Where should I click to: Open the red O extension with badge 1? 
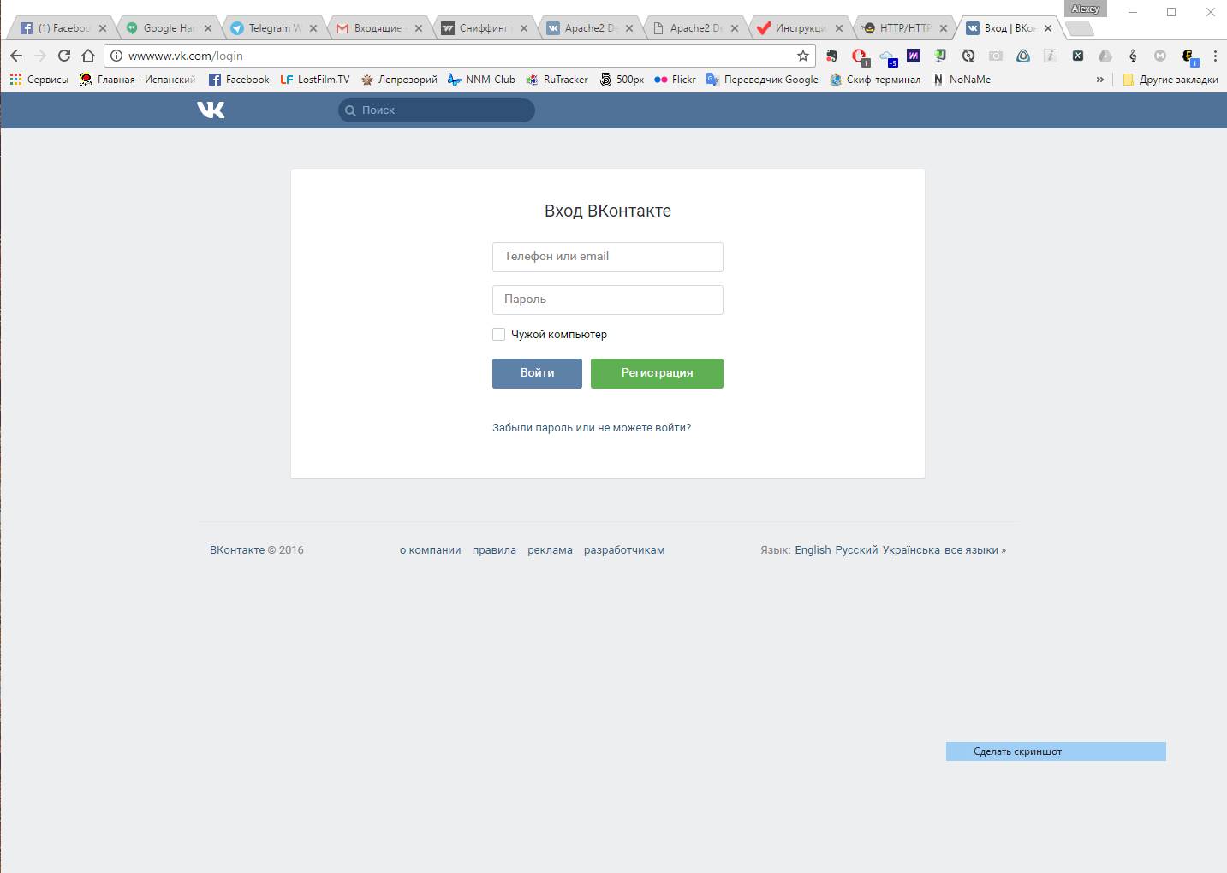point(860,56)
